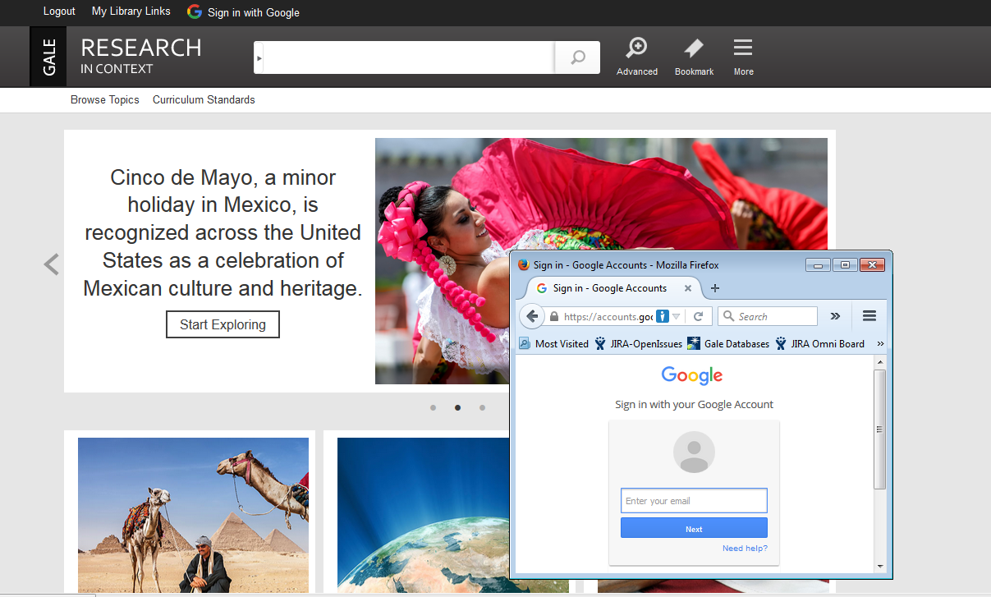The height and width of the screenshot is (597, 991).
Task: Click the Google logo in sign-in page
Action: pyautogui.click(x=692, y=376)
